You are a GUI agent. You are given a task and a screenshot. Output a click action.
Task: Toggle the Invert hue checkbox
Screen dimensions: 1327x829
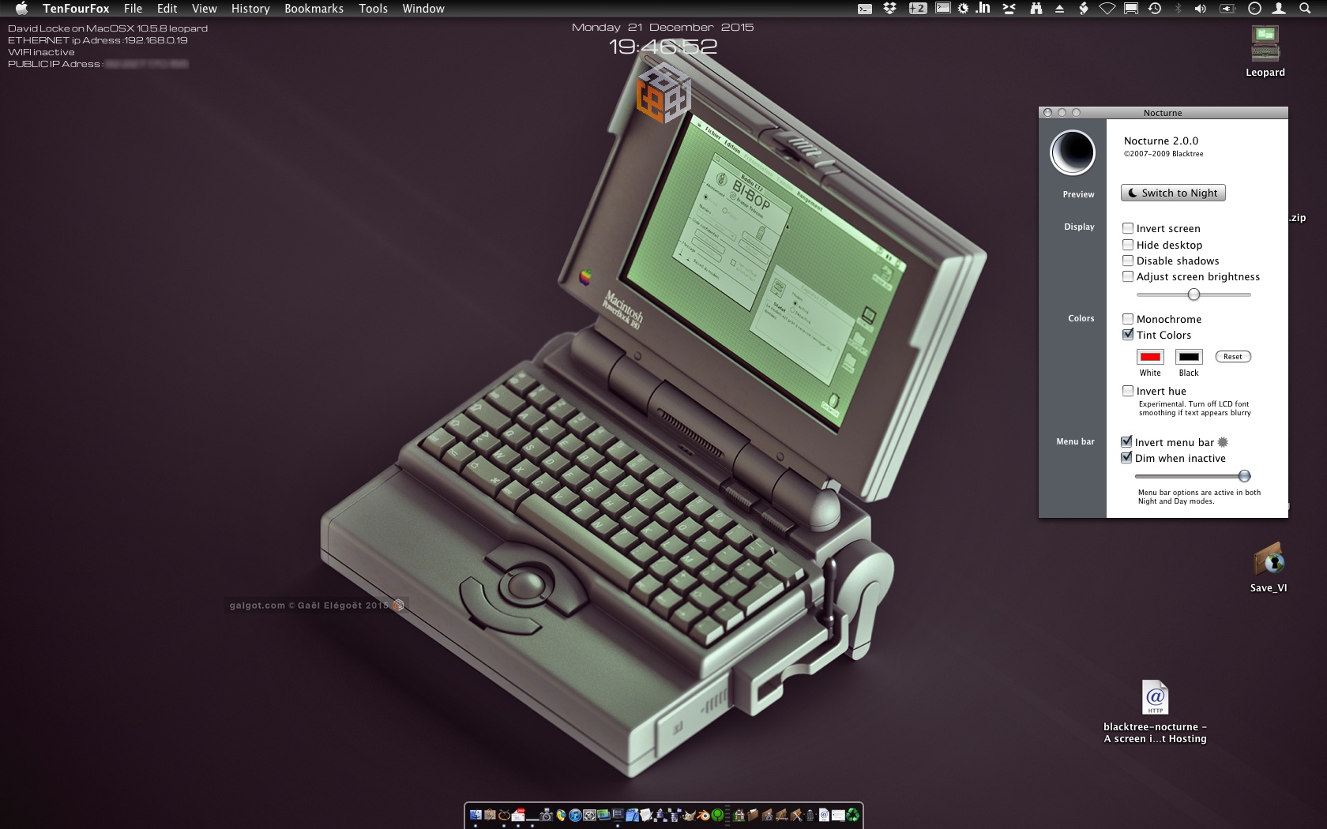(x=1128, y=391)
